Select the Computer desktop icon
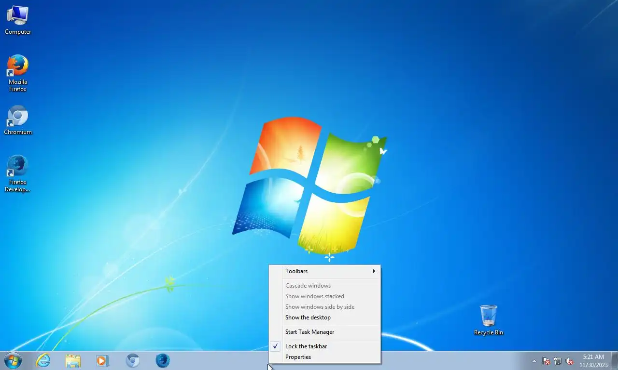Screen dimensions: 618x370 click(18, 20)
